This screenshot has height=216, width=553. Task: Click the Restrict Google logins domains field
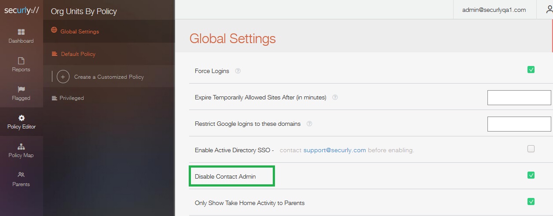tap(519, 124)
